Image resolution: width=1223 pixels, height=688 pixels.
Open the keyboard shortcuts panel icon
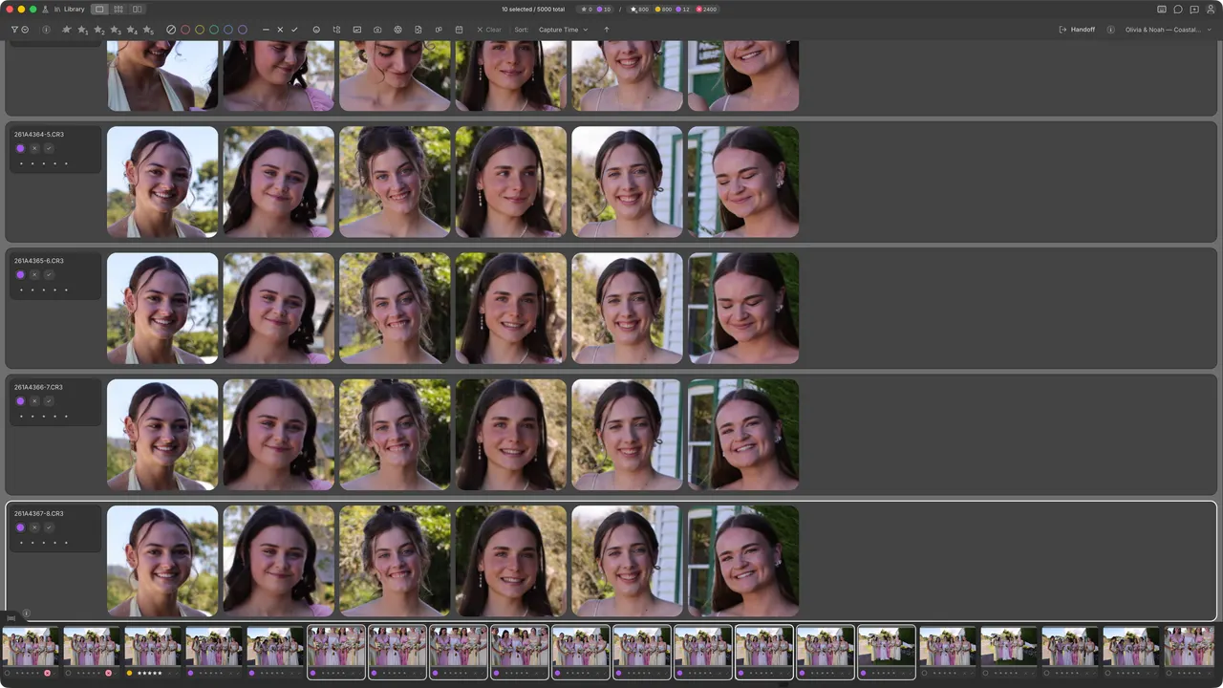tap(1161, 9)
